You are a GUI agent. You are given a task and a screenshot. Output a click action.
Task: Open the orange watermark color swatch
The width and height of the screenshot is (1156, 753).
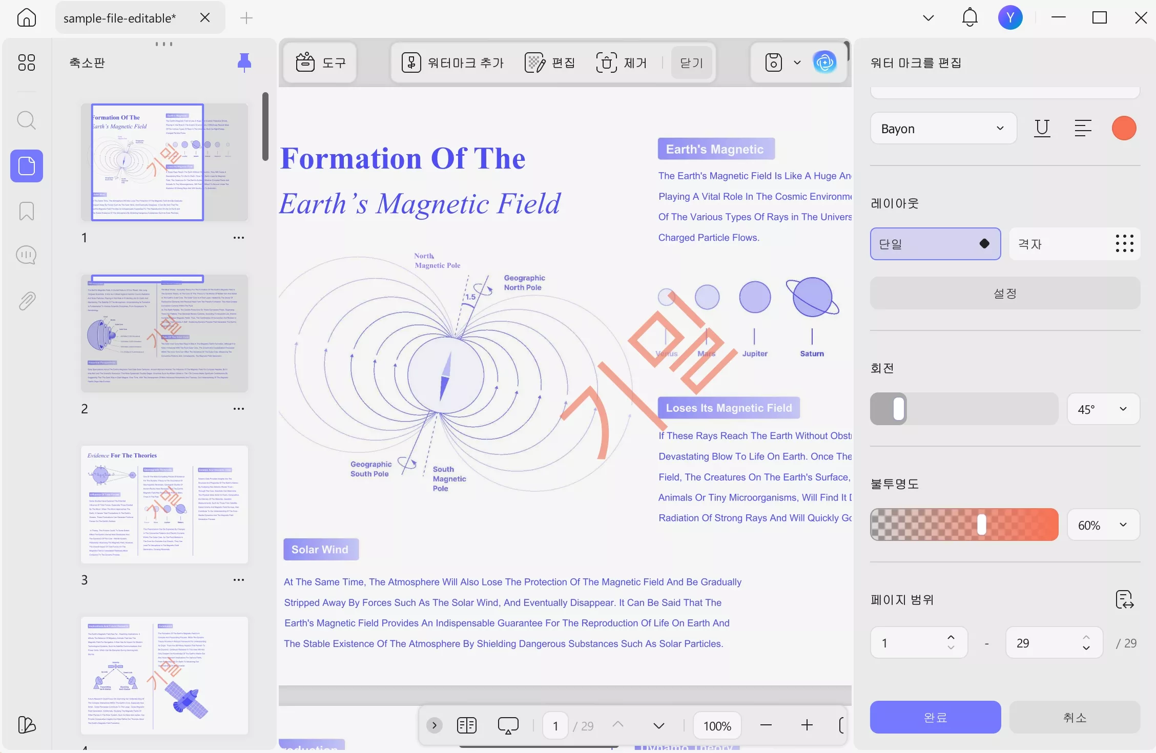click(x=1124, y=128)
